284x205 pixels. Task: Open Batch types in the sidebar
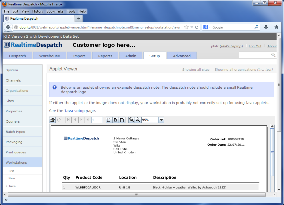23,132
